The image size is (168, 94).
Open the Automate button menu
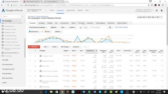[76, 47]
